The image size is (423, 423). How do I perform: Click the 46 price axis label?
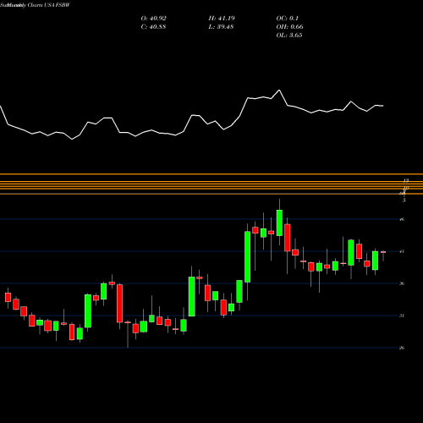tap(402, 219)
